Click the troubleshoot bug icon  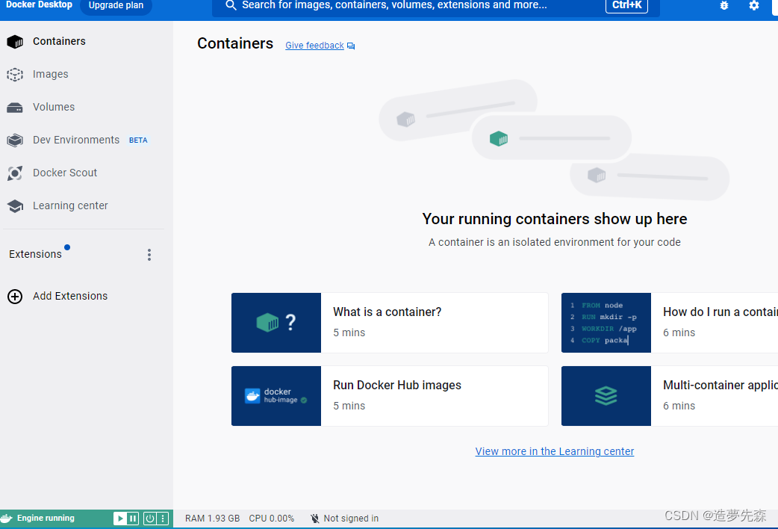click(x=723, y=5)
